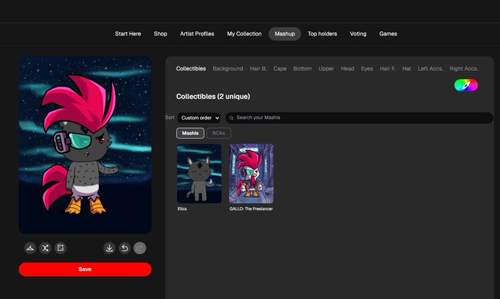Go to Start Here page
Viewport: 500px width, 299px height.
128,34
